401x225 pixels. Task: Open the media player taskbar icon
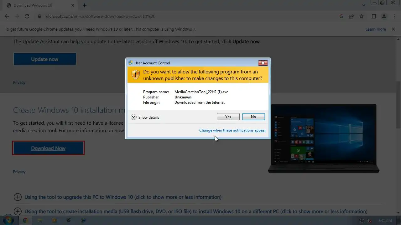[54, 220]
